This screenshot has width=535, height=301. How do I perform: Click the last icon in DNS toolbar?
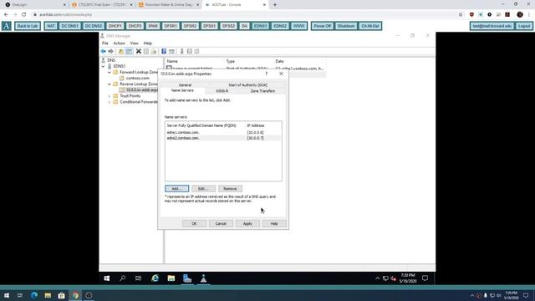(197, 51)
